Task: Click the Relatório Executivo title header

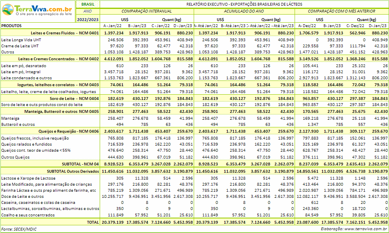Action: tap(244, 4)
